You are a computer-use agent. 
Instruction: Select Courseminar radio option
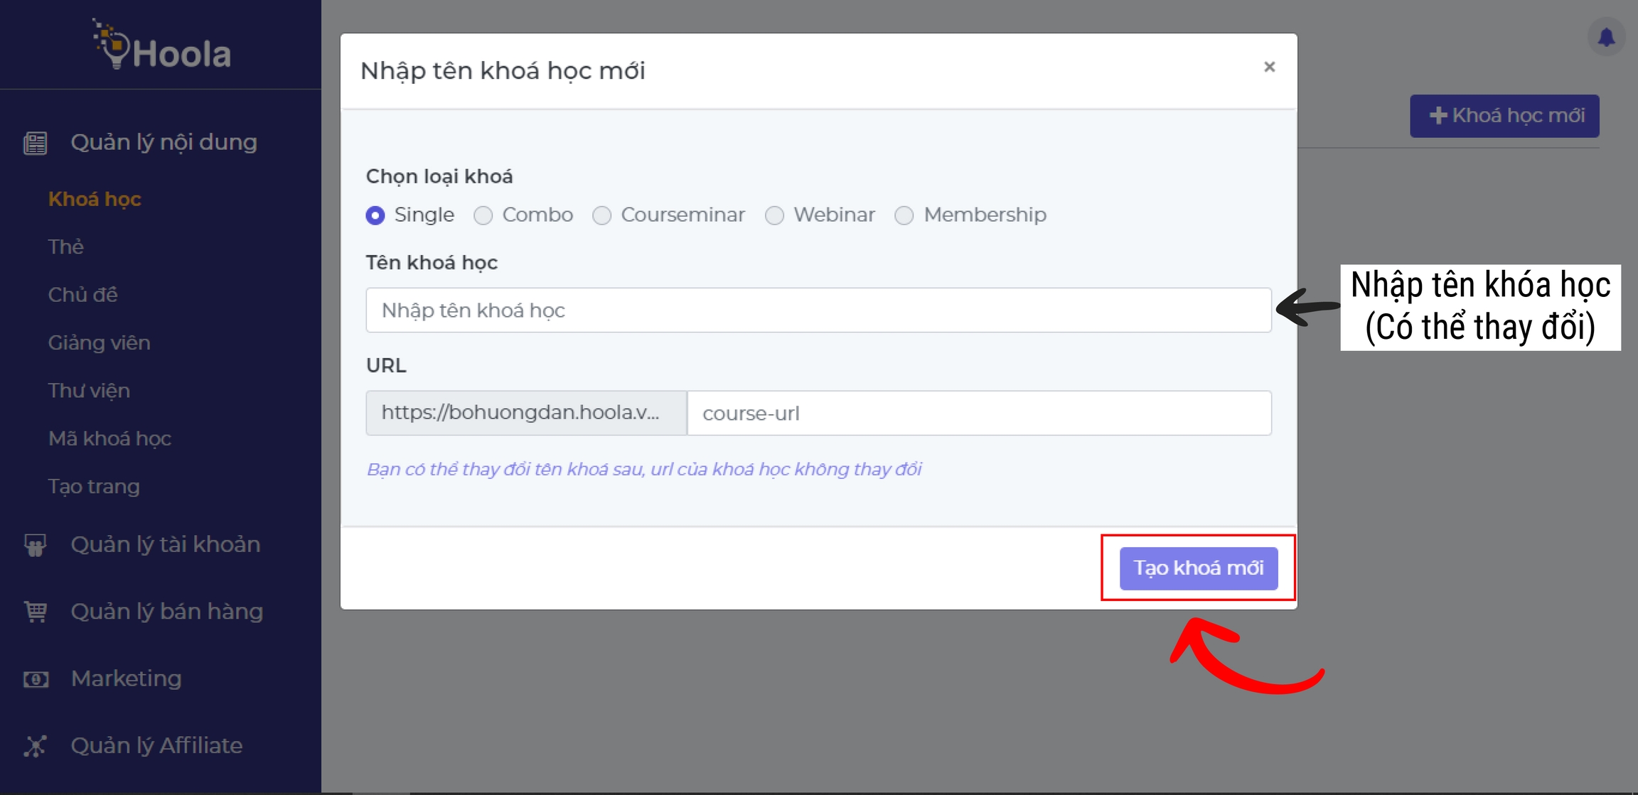pyautogui.click(x=601, y=215)
